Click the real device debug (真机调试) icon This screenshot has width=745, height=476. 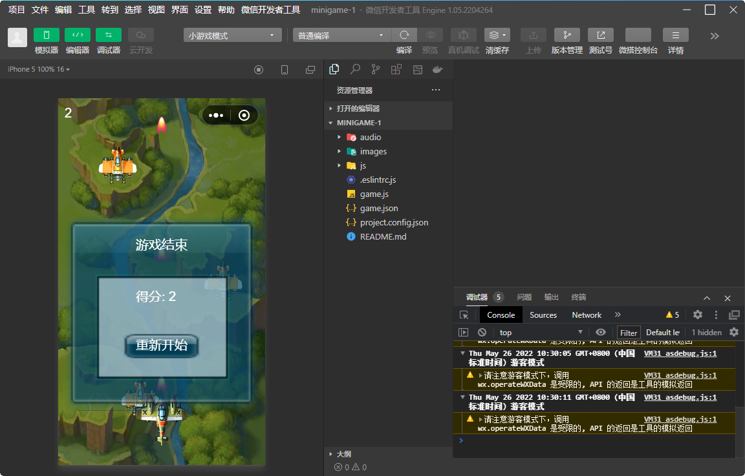point(463,35)
